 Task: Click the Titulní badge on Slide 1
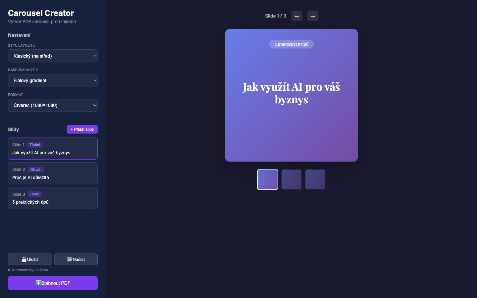(x=34, y=145)
